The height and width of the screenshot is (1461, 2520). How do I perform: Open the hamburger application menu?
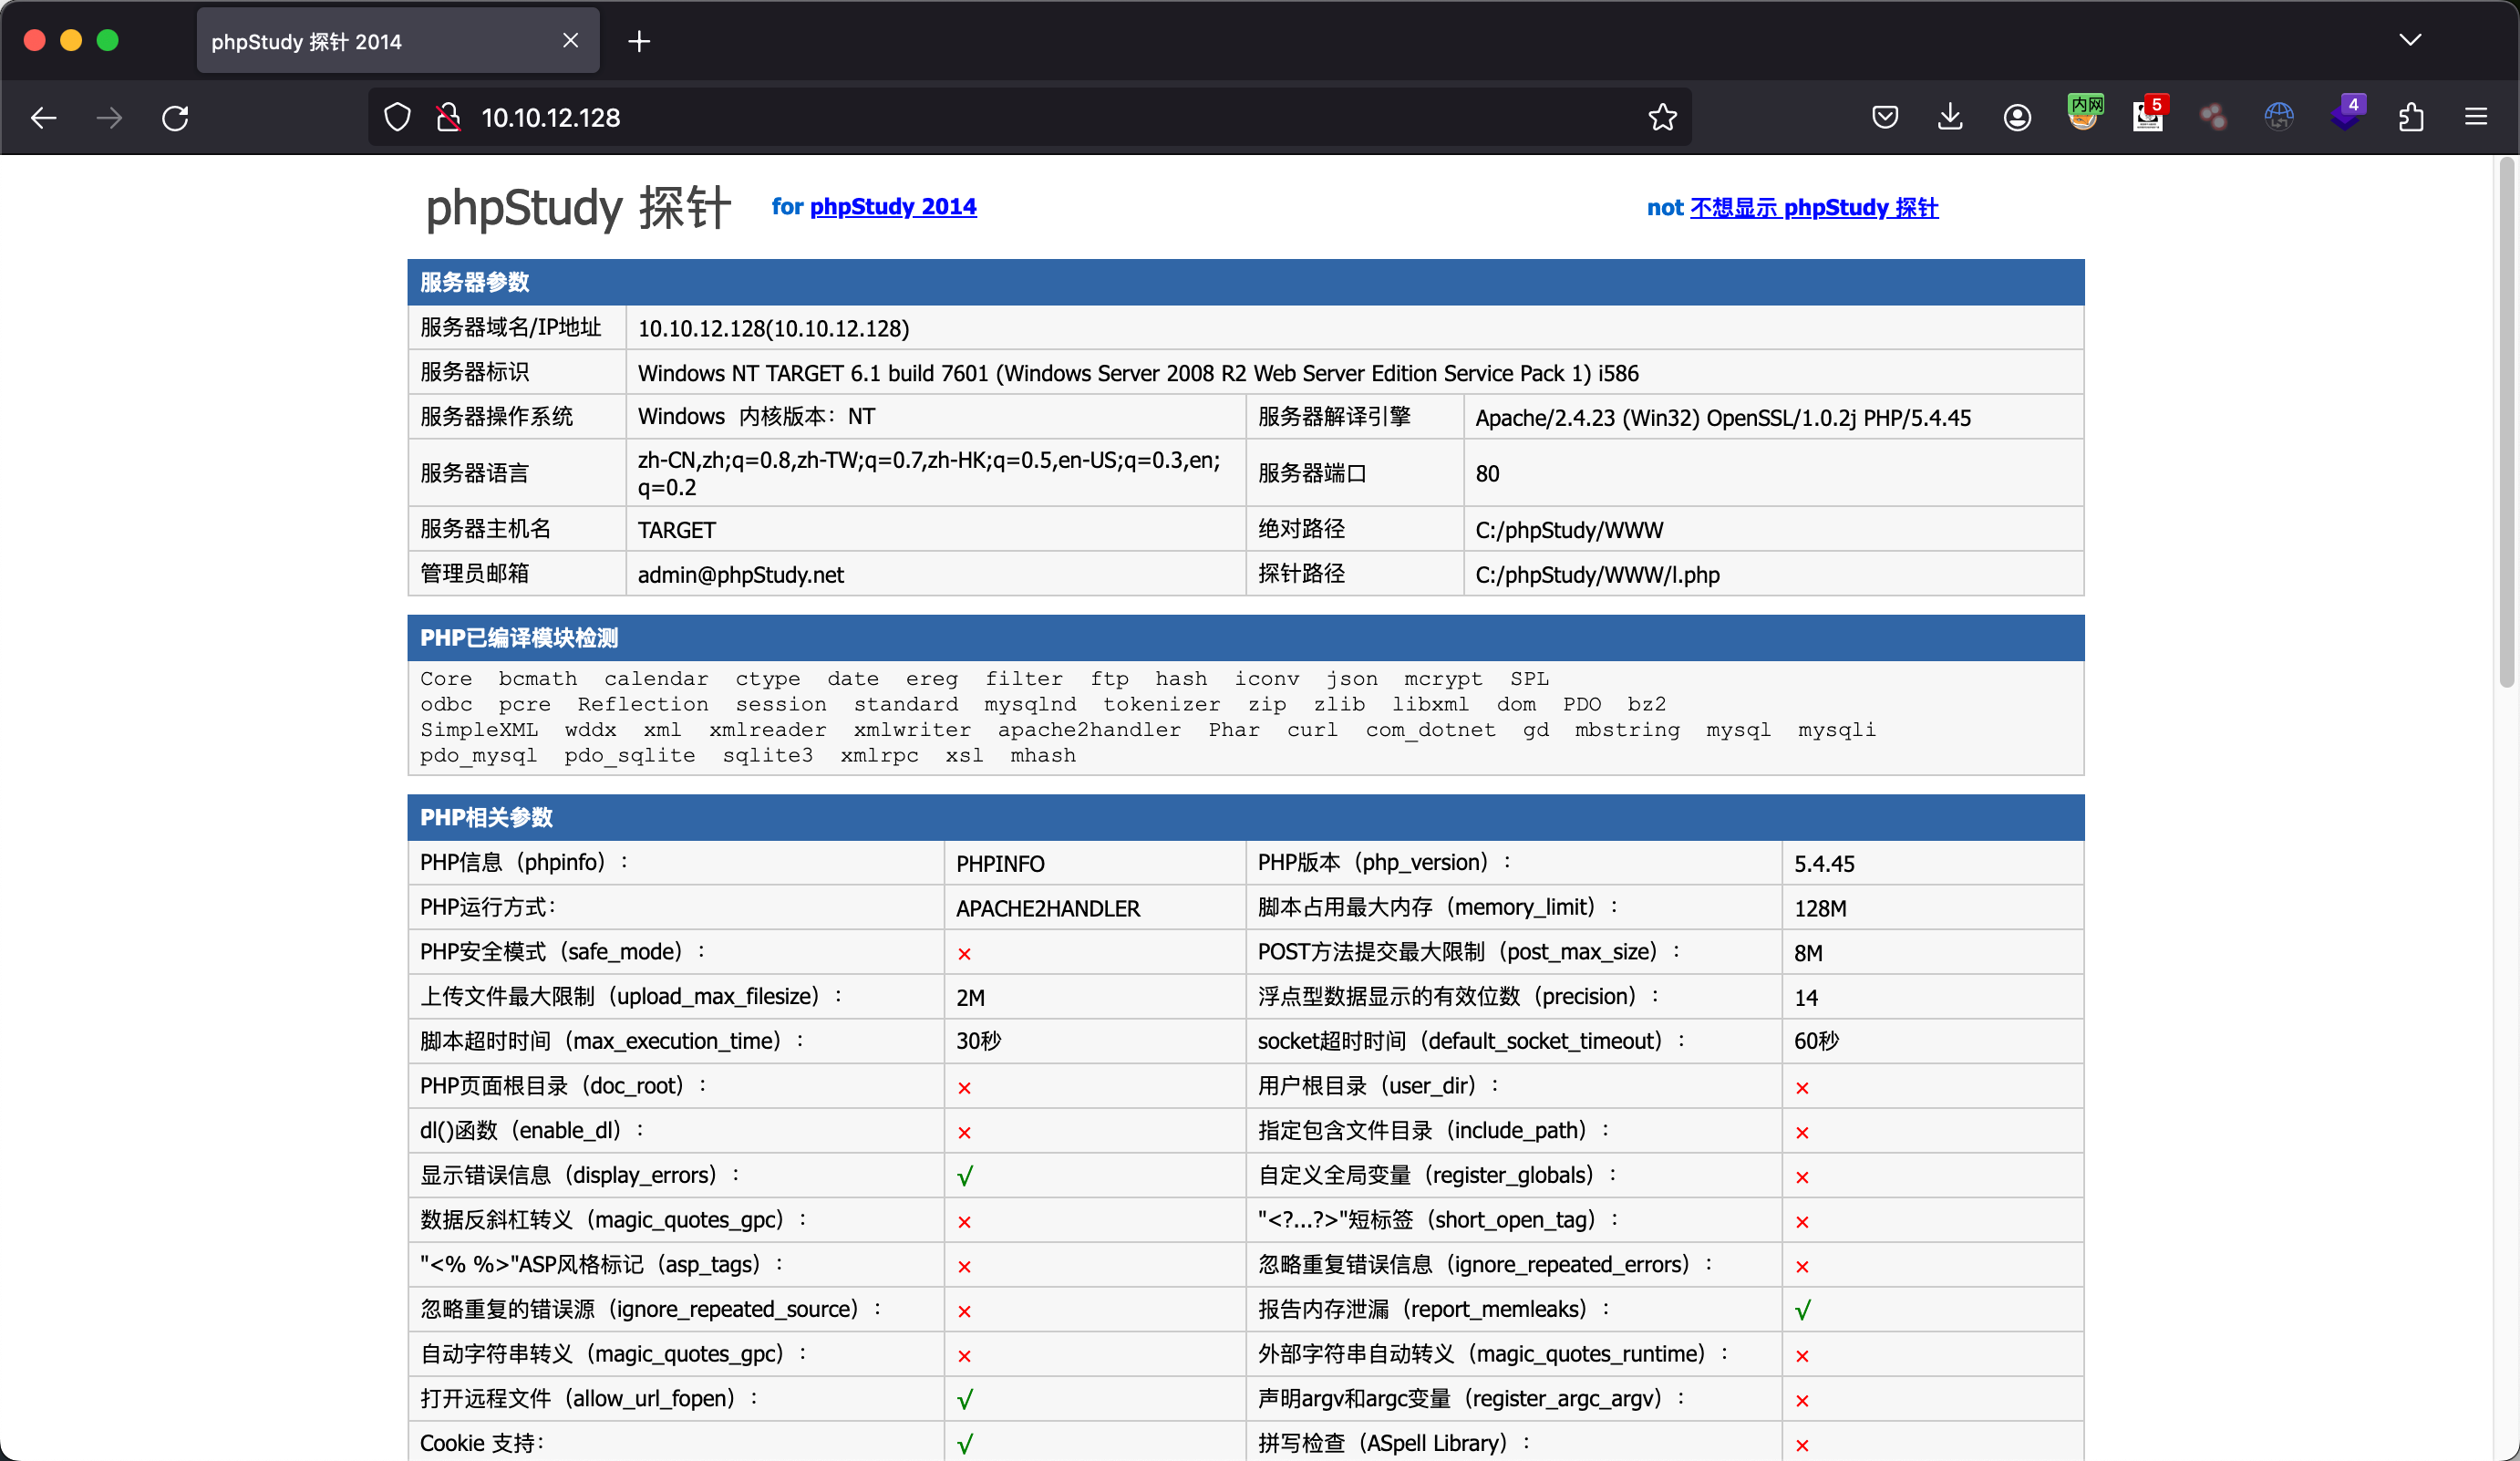(x=2475, y=118)
